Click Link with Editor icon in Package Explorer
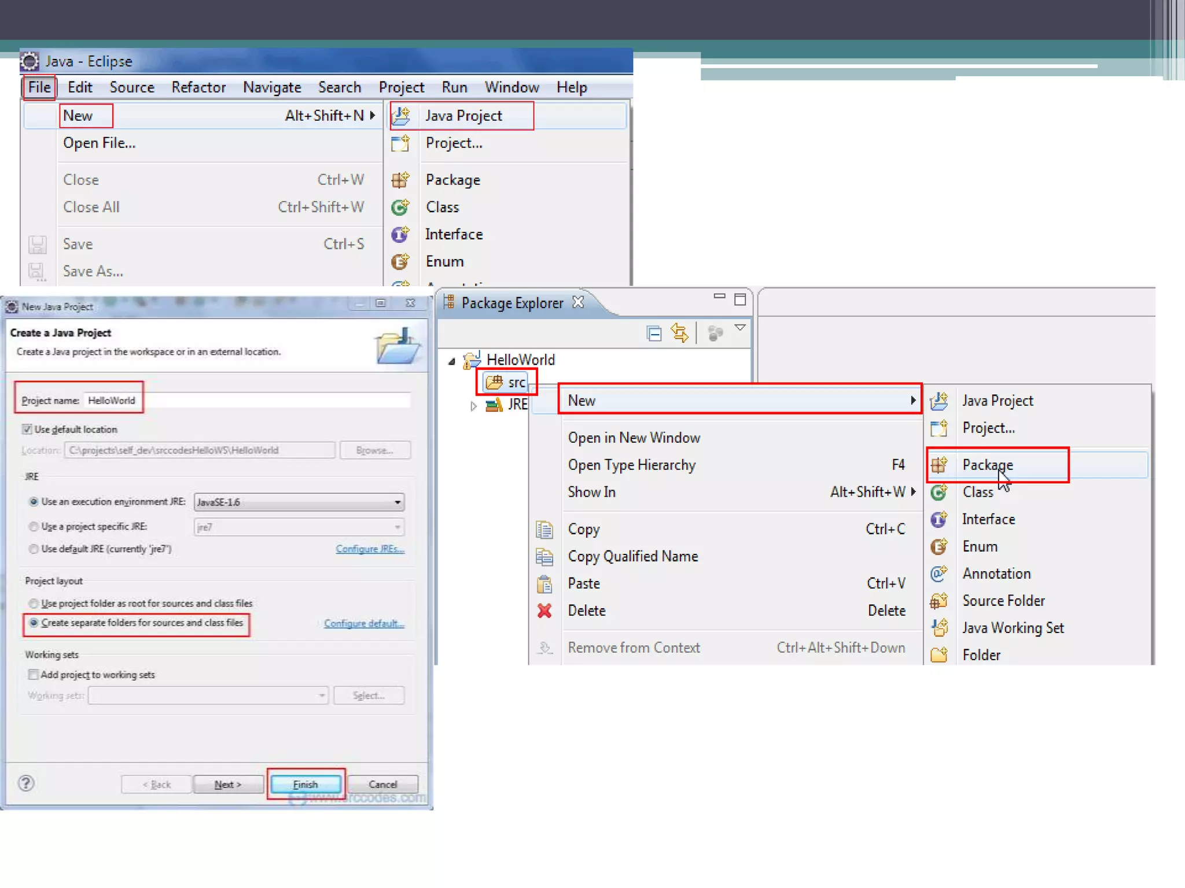 (x=680, y=334)
